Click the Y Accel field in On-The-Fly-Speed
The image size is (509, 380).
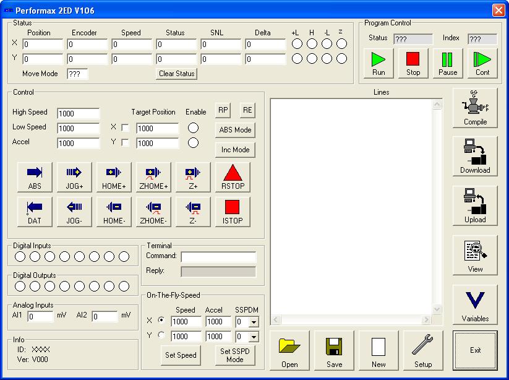(x=218, y=337)
